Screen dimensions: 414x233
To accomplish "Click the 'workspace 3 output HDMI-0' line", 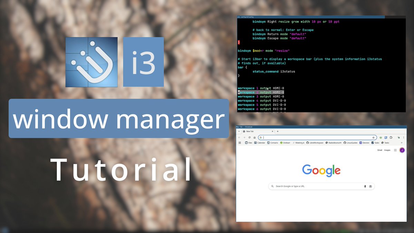I will (x=261, y=97).
